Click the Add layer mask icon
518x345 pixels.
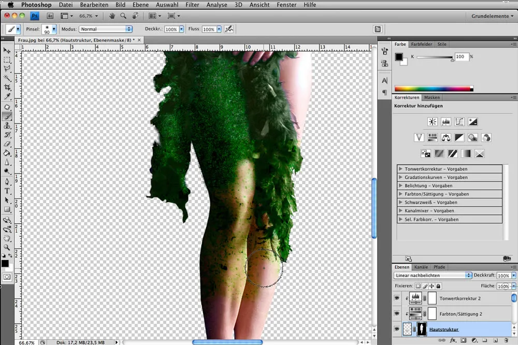463,340
